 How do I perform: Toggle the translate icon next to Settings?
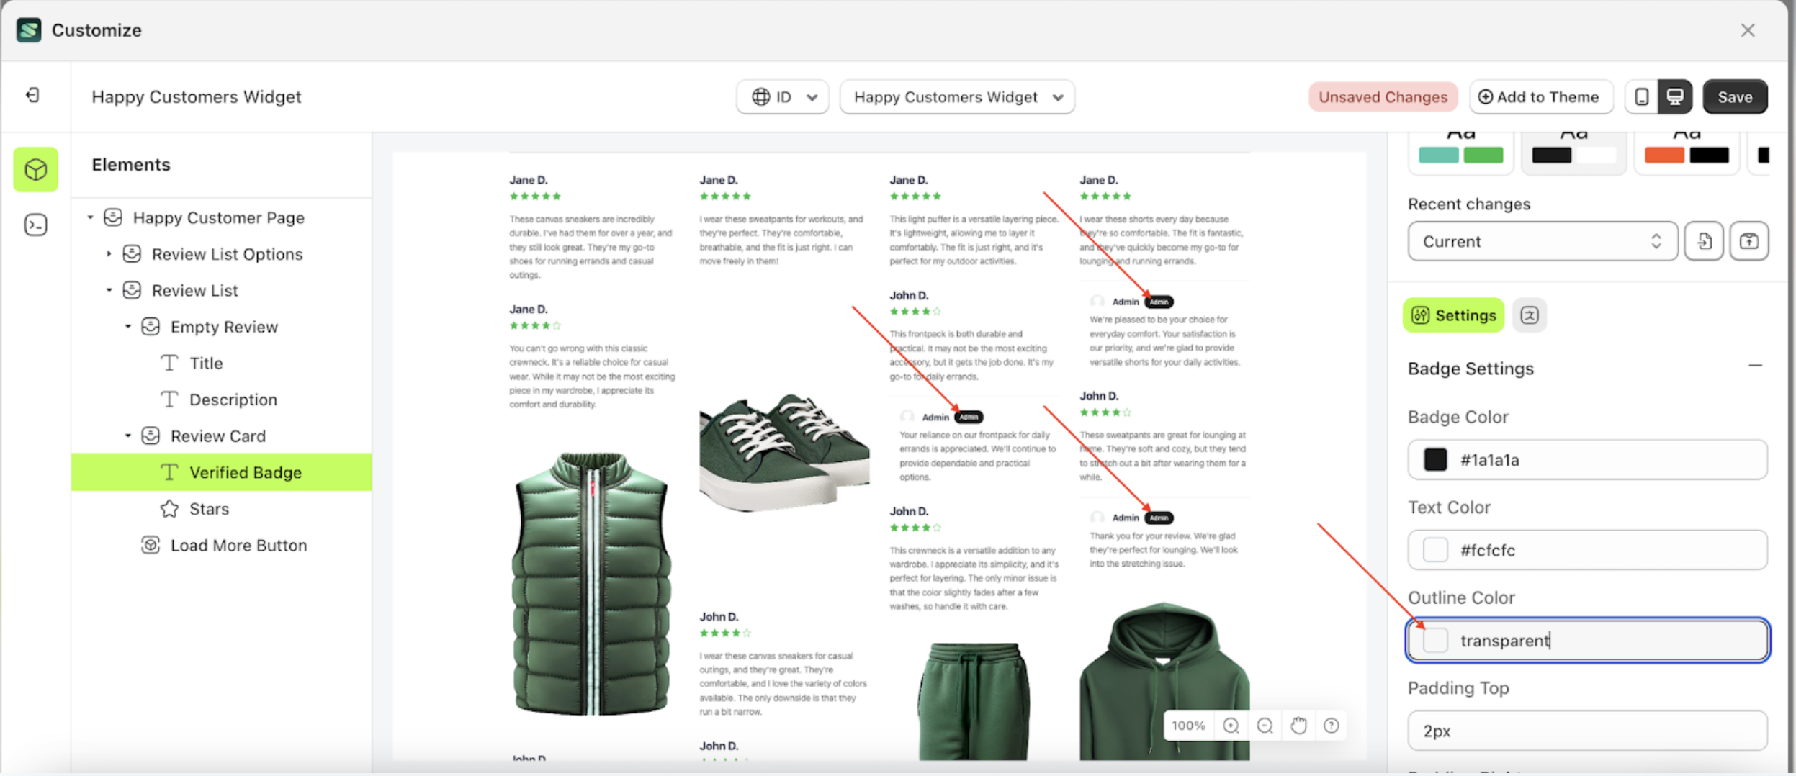click(1530, 315)
